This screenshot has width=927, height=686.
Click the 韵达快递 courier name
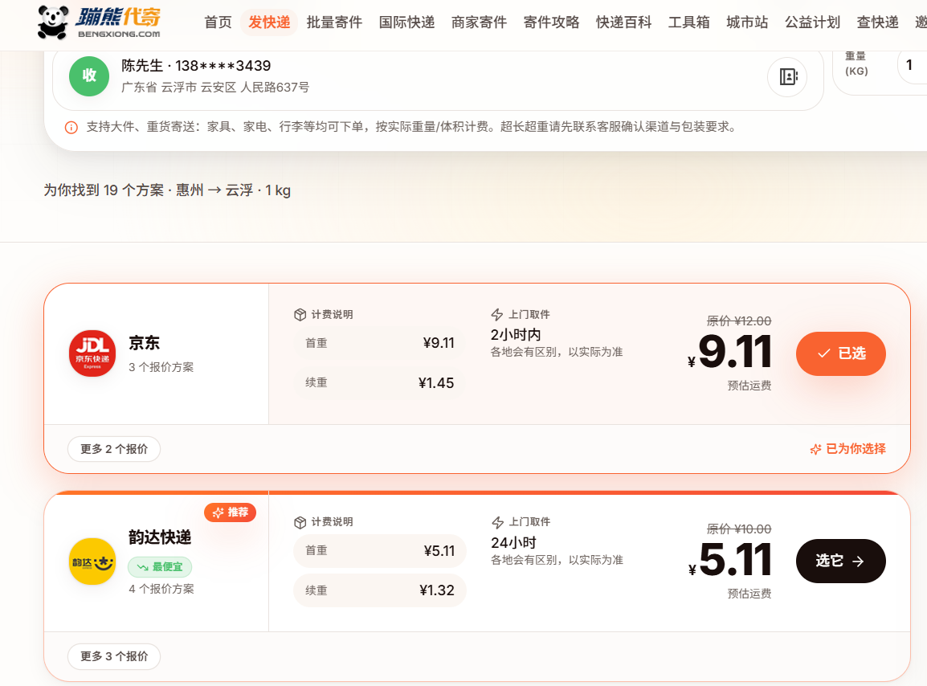pos(160,537)
